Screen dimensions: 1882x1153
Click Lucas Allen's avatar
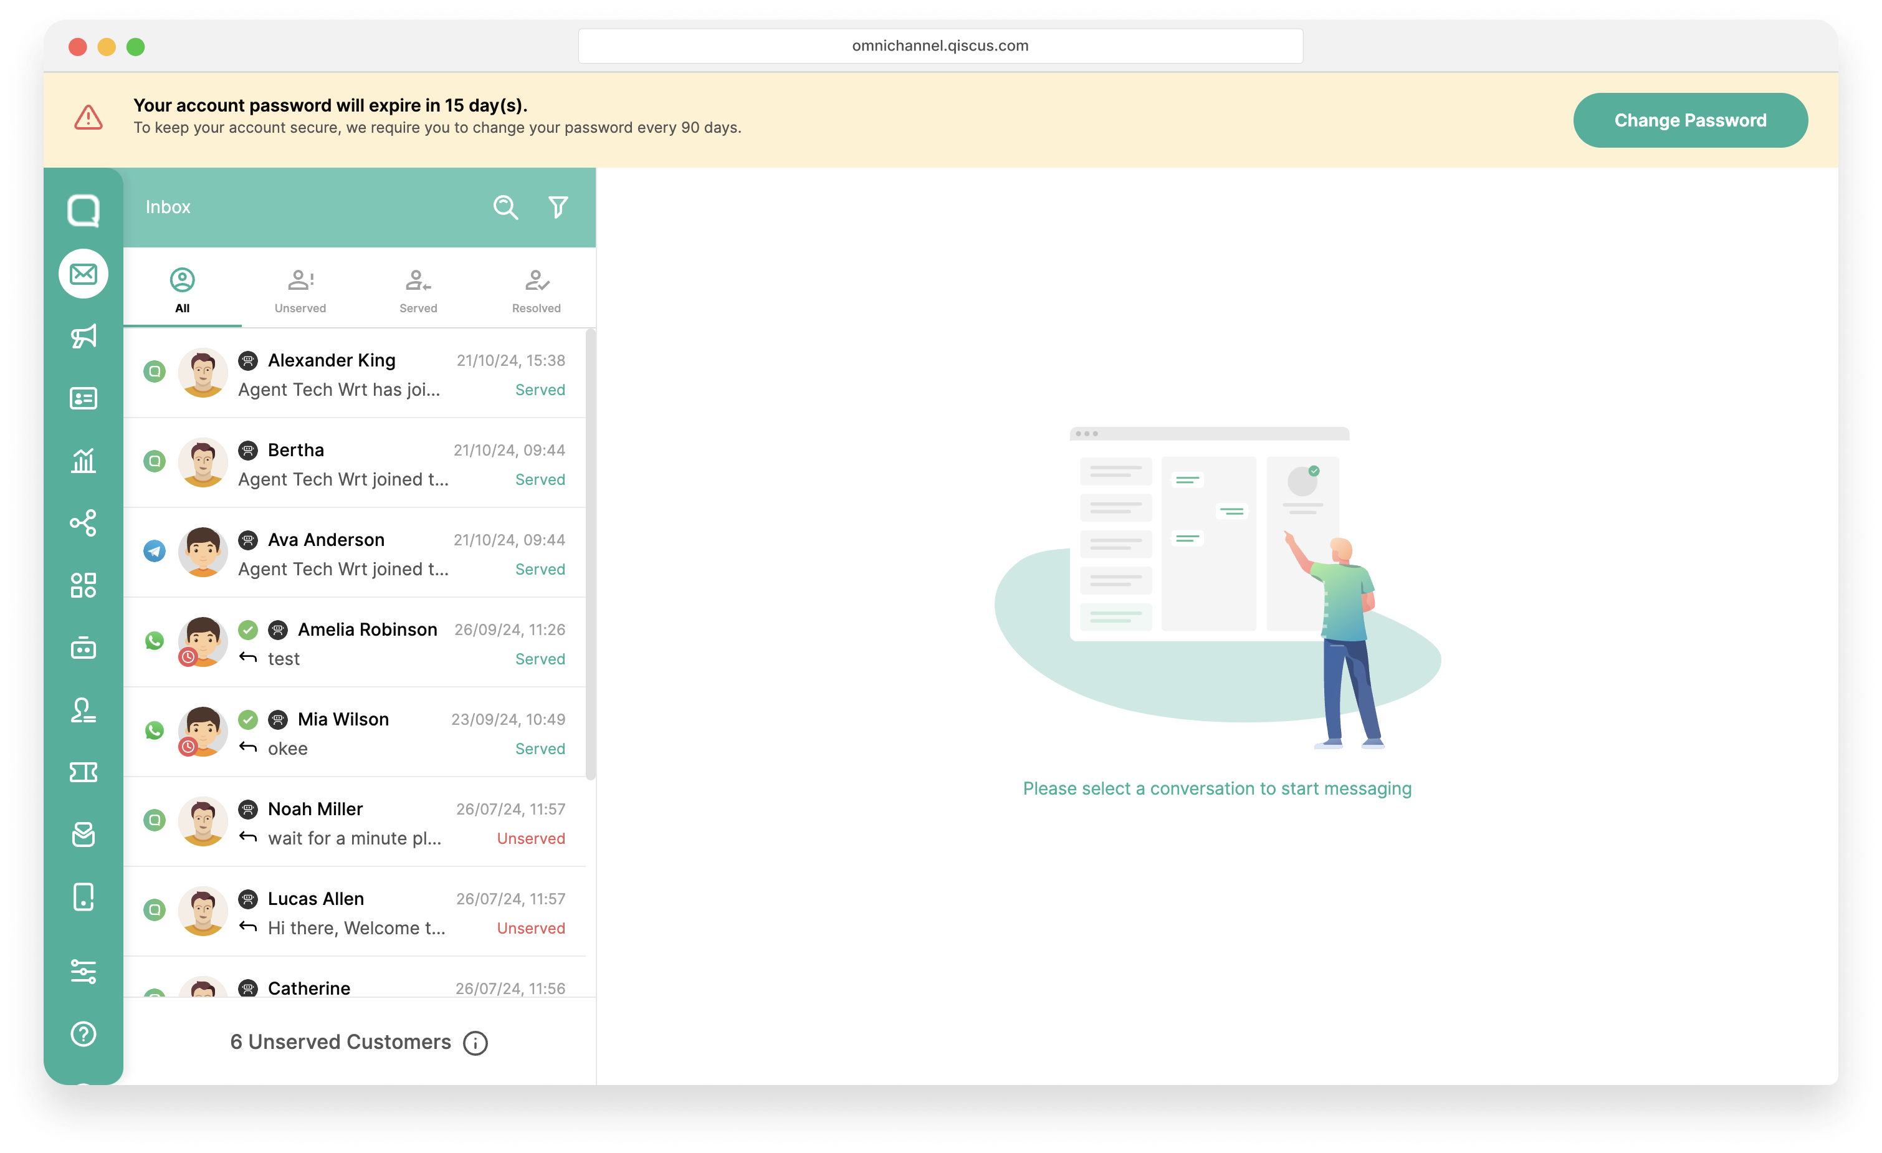(x=203, y=912)
